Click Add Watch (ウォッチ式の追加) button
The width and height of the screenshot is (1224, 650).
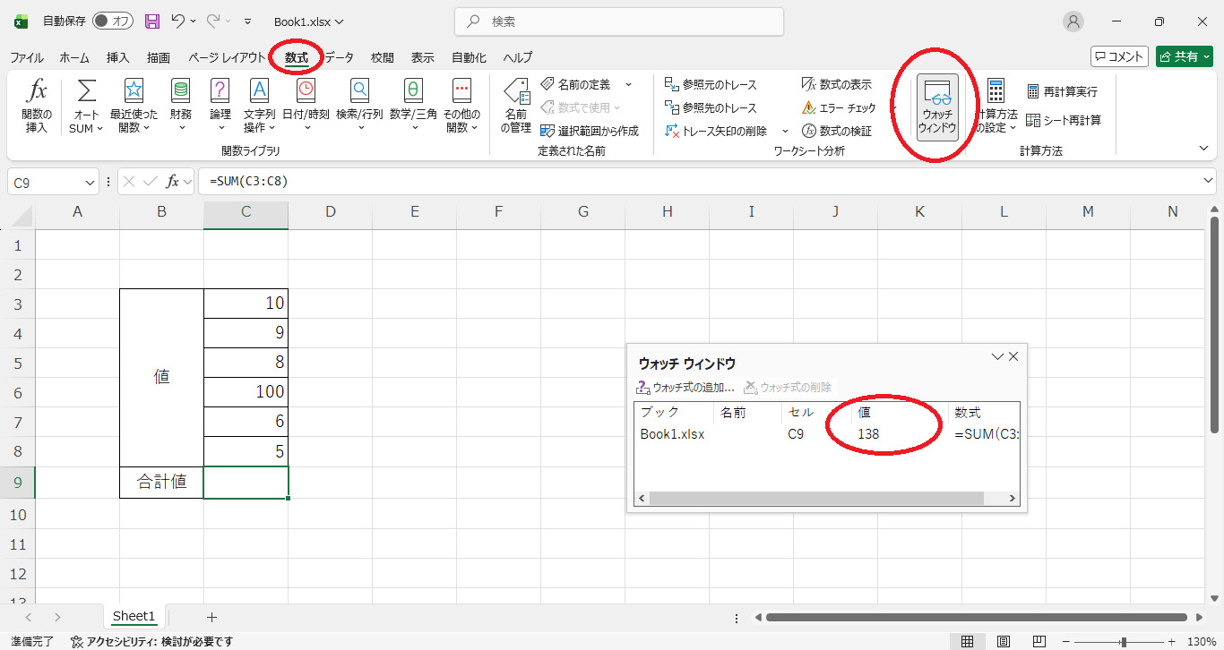[685, 388]
